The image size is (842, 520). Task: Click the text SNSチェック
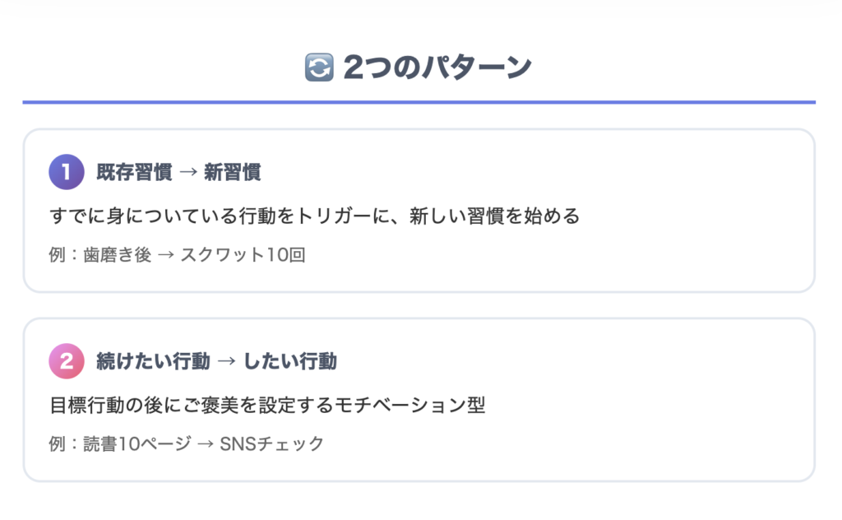pyautogui.click(x=271, y=443)
